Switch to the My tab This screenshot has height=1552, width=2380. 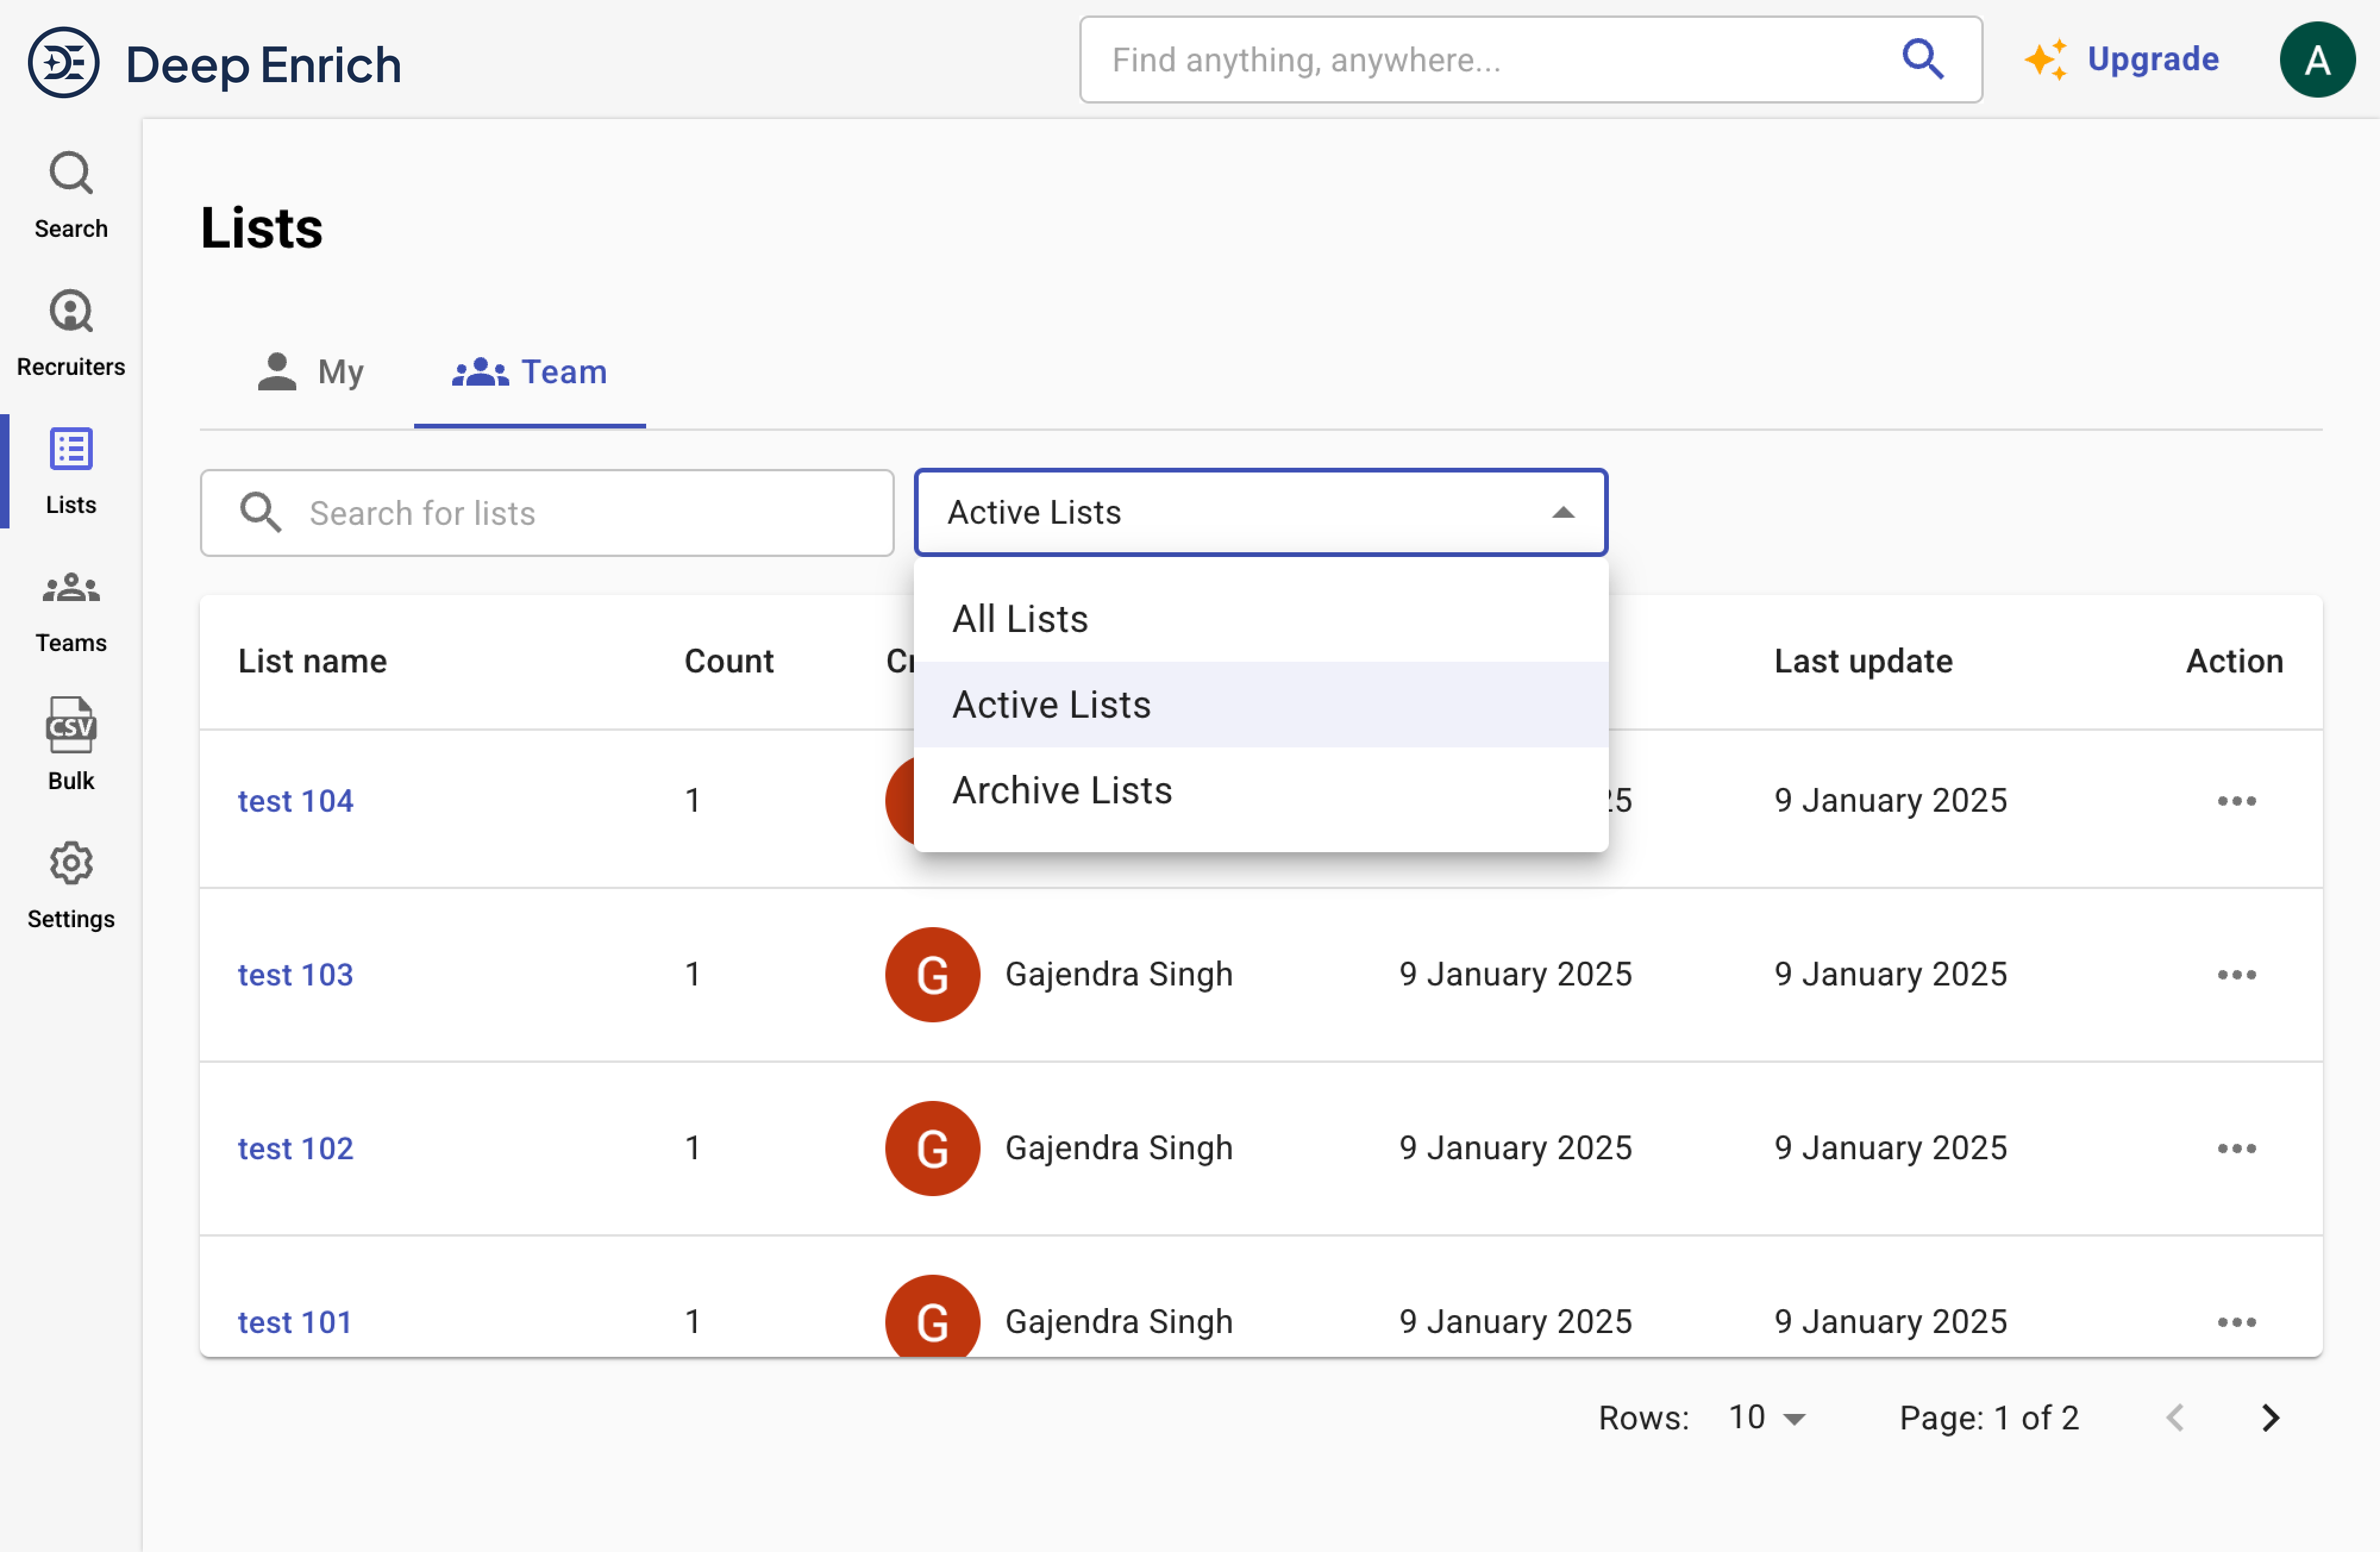click(310, 372)
